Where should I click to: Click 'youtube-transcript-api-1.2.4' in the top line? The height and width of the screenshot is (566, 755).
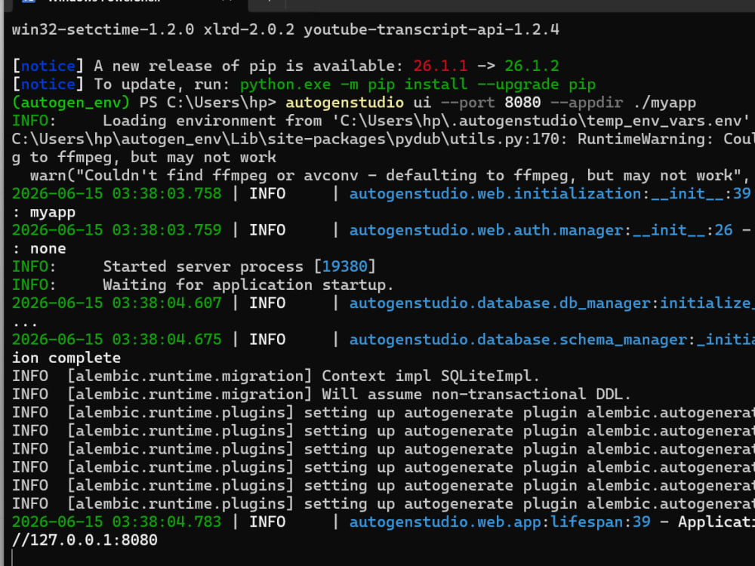(431, 29)
